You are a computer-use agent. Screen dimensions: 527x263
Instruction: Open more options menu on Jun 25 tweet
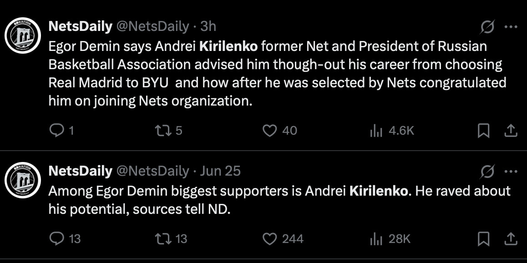coord(511,172)
